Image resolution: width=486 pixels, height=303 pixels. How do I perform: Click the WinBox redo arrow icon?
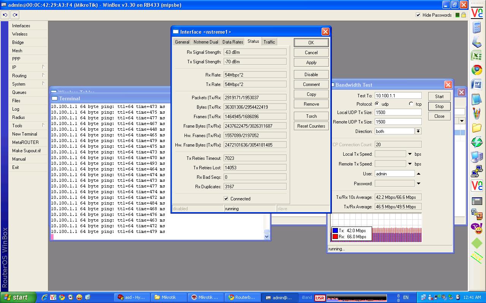(x=15, y=15)
